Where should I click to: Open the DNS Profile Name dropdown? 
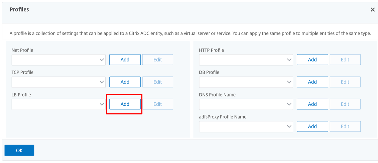click(x=246, y=104)
